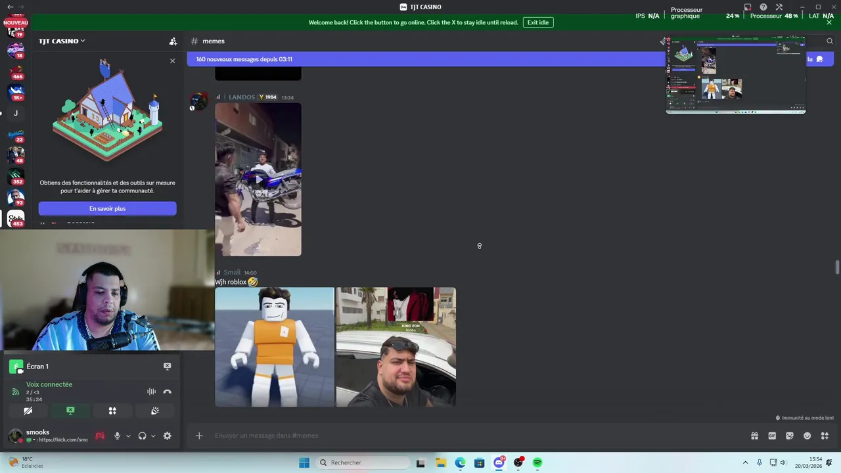Click the 160 nouveaux messages banner
Viewport: 841px width, 473px height.
(x=427, y=59)
